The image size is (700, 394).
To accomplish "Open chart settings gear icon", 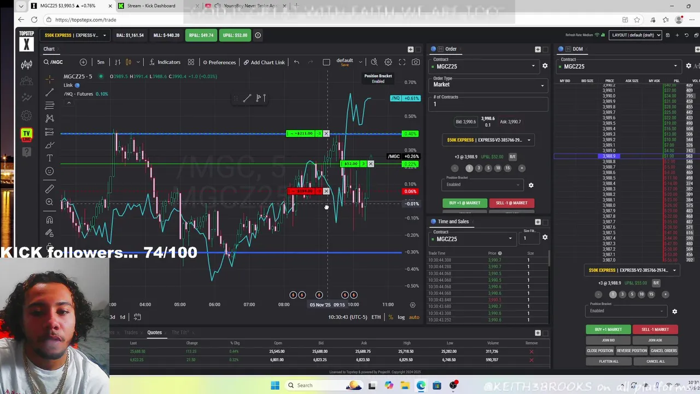I will pos(388,62).
